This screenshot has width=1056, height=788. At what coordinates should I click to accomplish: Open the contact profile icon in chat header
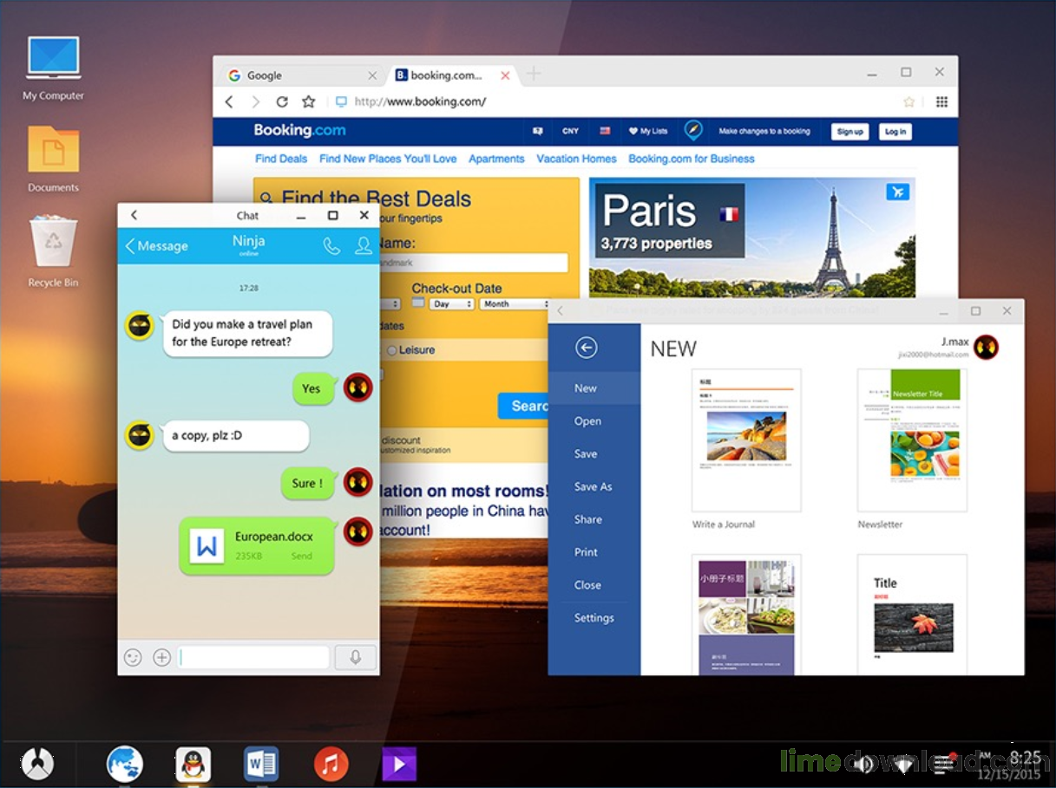[x=364, y=246]
